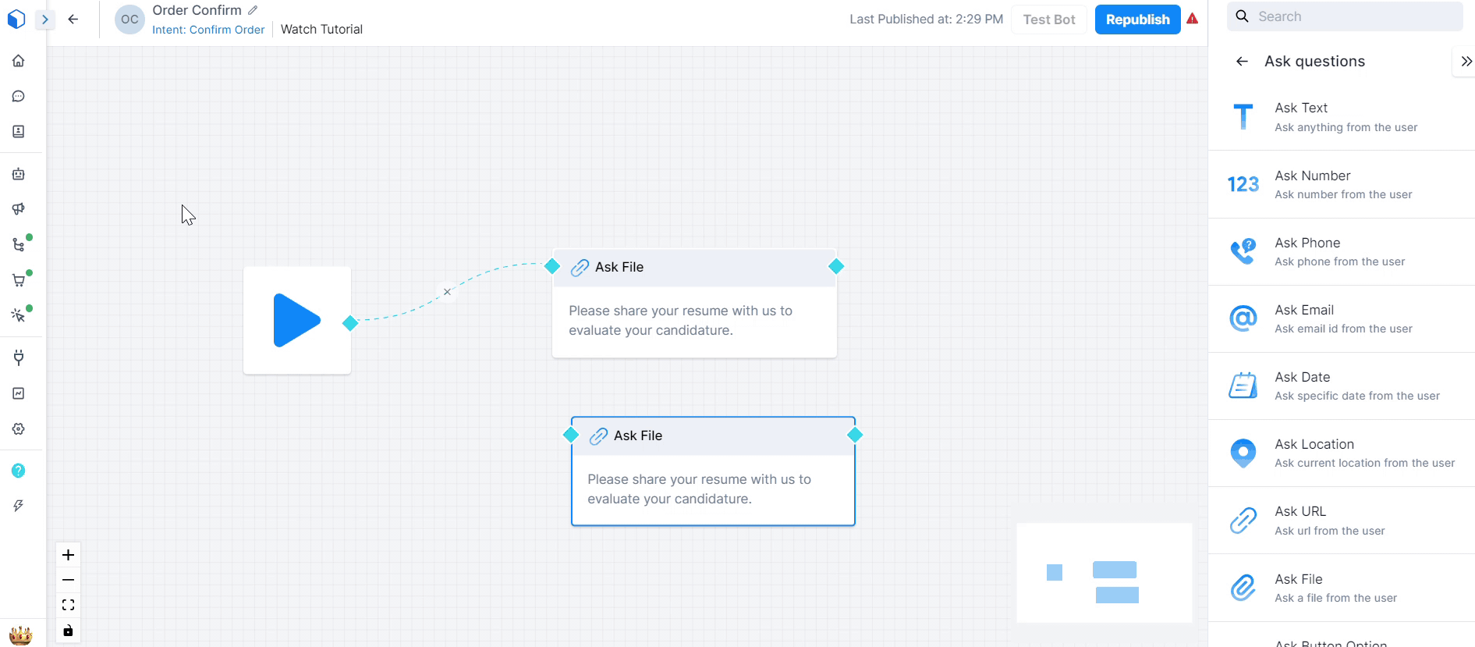The image size is (1475, 647).
Task: Expand the left sidebar with chevron arrow
Action: [x=45, y=20]
